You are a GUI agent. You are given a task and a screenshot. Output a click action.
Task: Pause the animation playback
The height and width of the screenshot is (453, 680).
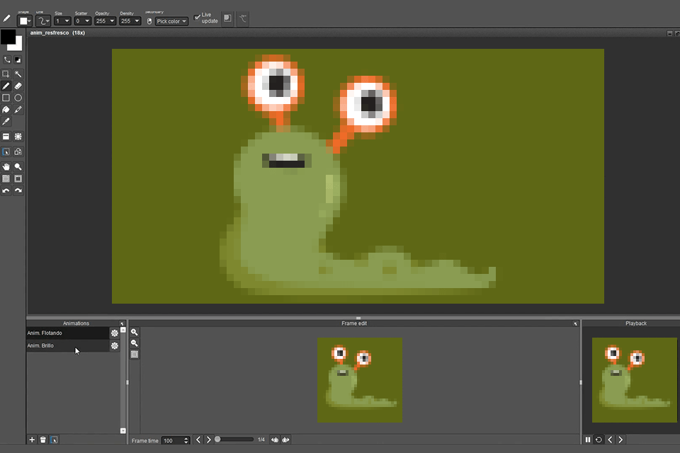[587, 440]
